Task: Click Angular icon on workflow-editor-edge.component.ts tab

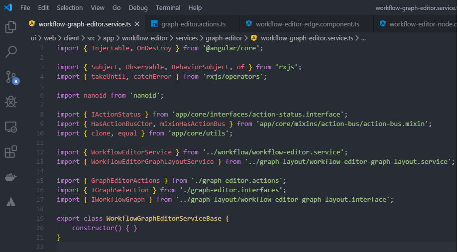Action: [249, 24]
